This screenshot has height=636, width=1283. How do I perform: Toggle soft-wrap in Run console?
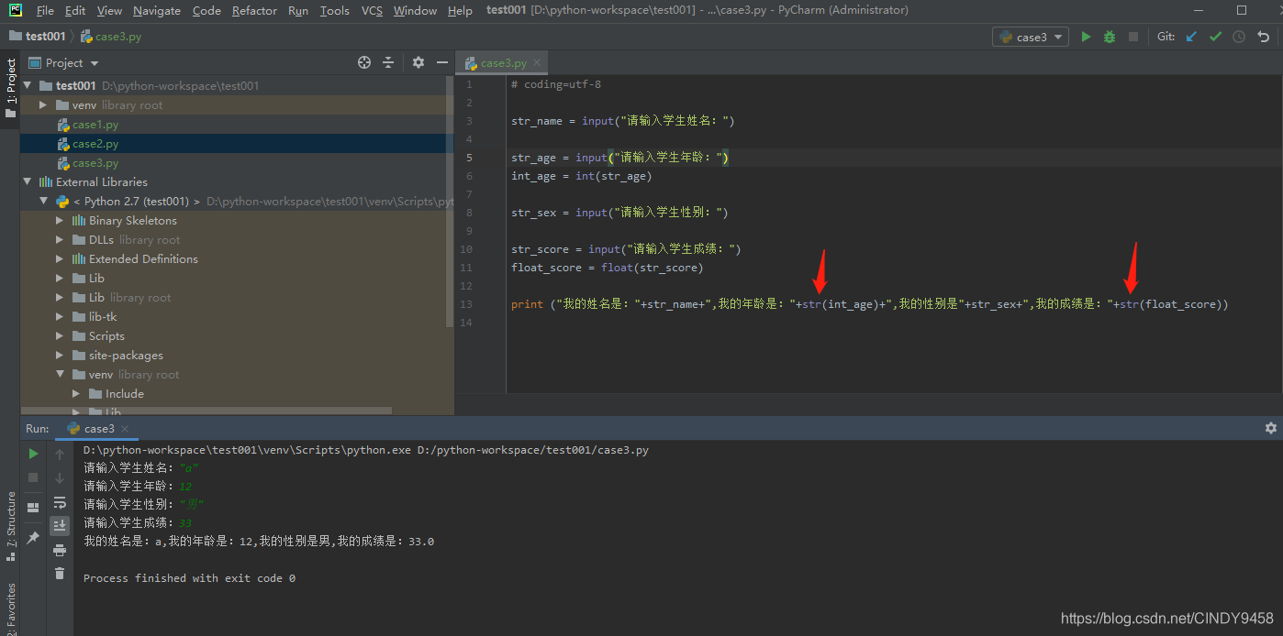60,502
